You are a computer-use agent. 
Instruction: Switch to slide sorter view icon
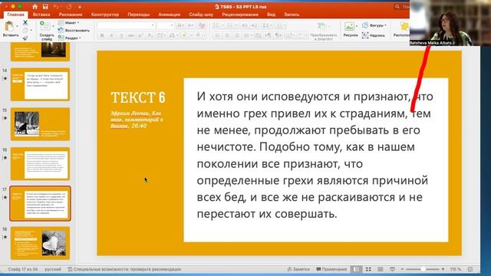pos(368,269)
